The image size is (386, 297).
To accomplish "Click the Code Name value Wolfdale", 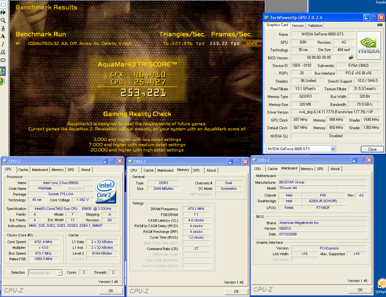I will point(45,189).
